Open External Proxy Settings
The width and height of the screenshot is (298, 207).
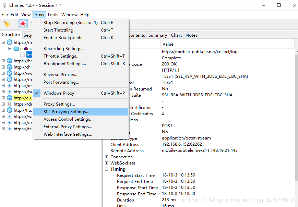click(x=80, y=127)
